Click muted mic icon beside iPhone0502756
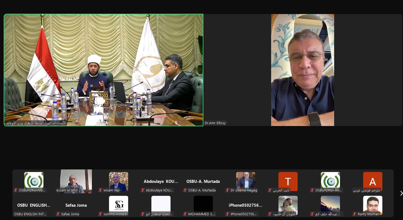This screenshot has width=403, height=220. click(x=227, y=214)
